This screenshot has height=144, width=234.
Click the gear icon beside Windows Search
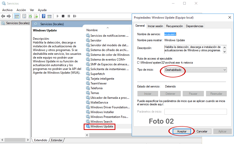click(x=88, y=121)
